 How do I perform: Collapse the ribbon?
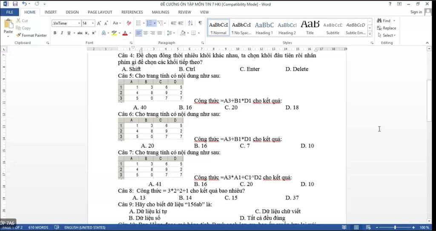(427, 43)
